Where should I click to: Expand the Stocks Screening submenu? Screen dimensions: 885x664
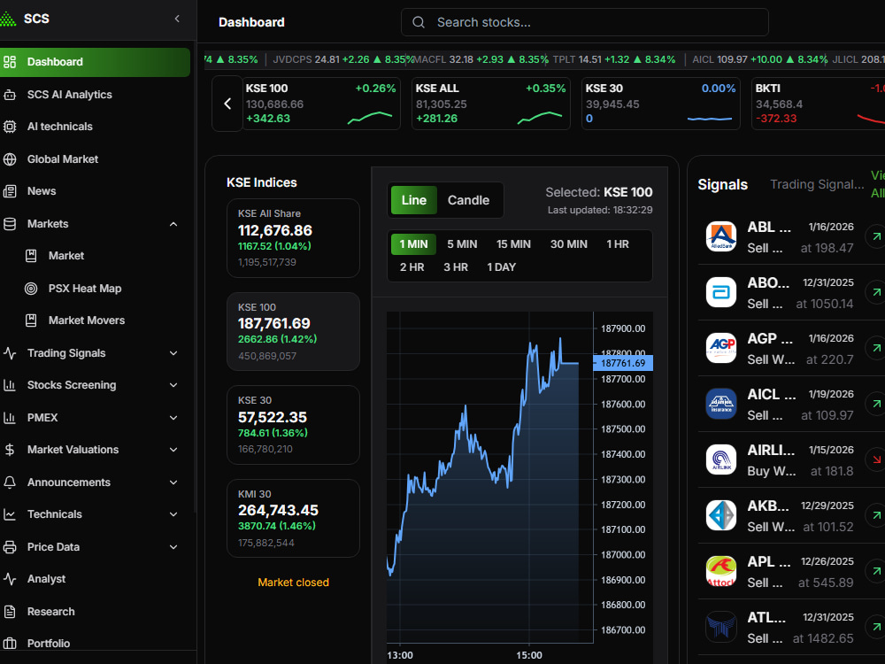pos(173,385)
